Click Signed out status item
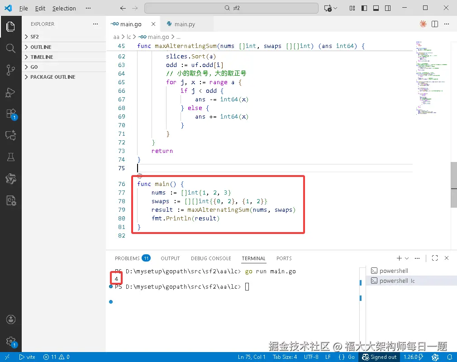The image size is (457, 362). 379,357
